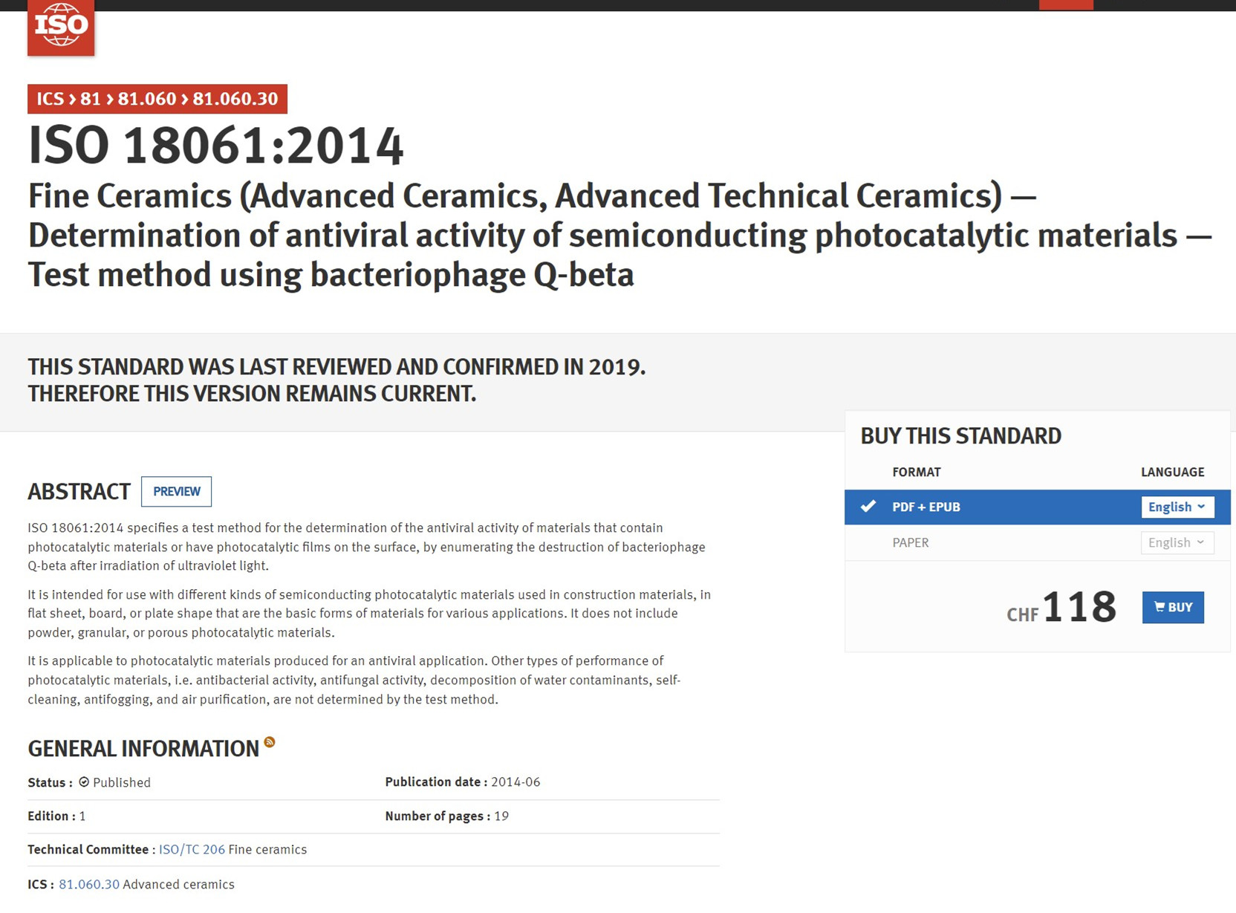Click the checkmark on the PDF + EPUB row
Image resolution: width=1236 pixels, height=913 pixels.
868,506
